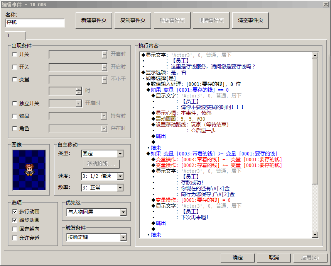Enable the 允许穿透 option
Screen dimensions: 331x266
(x=15, y=238)
